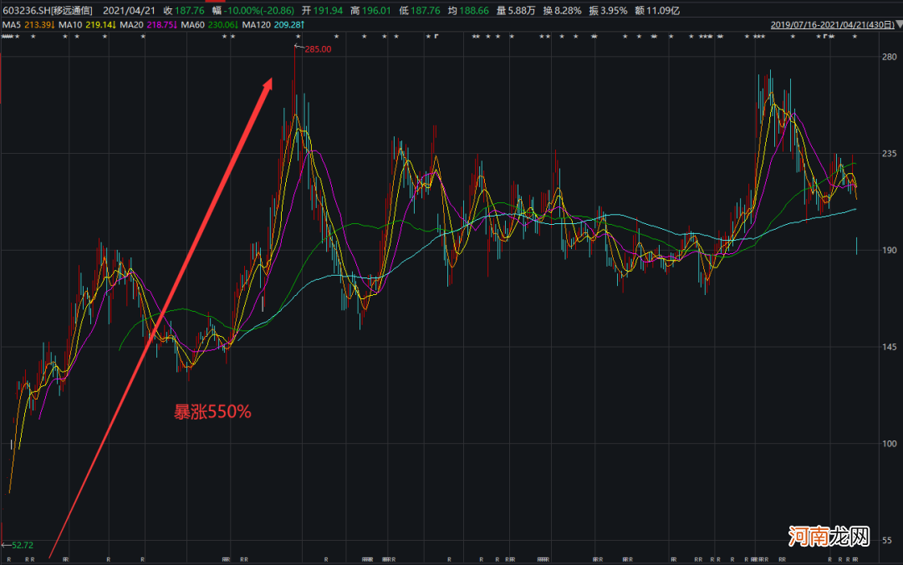This screenshot has width=903, height=565.
Task: Toggle the MA20 moving average label
Action: pos(140,25)
